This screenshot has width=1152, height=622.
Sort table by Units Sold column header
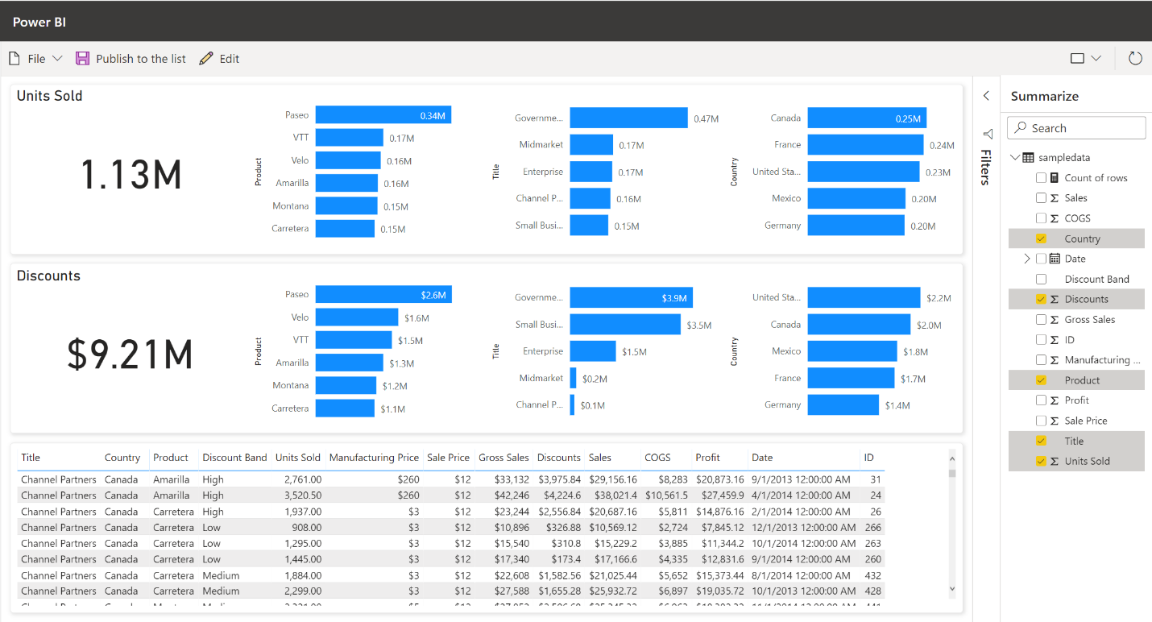click(297, 458)
